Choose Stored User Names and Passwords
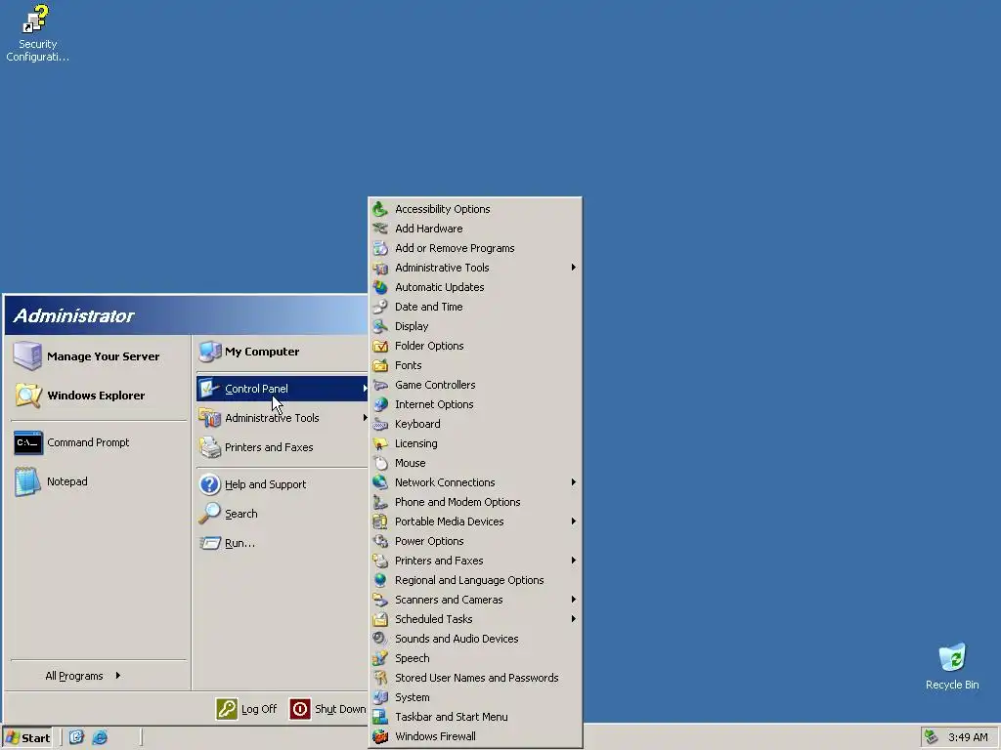The width and height of the screenshot is (1001, 750). [476, 678]
